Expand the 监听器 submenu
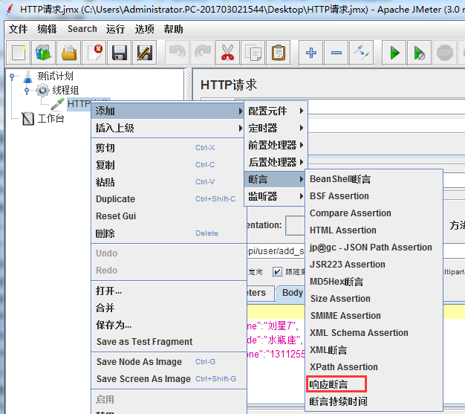The width and height of the screenshot is (465, 414). pos(276,196)
